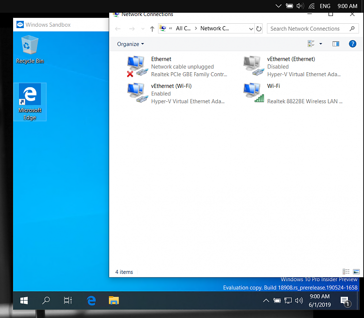Viewport: 364px width, 318px height.
Task: Select the Microsoft Edge desktop shortcut
Action: point(30,101)
